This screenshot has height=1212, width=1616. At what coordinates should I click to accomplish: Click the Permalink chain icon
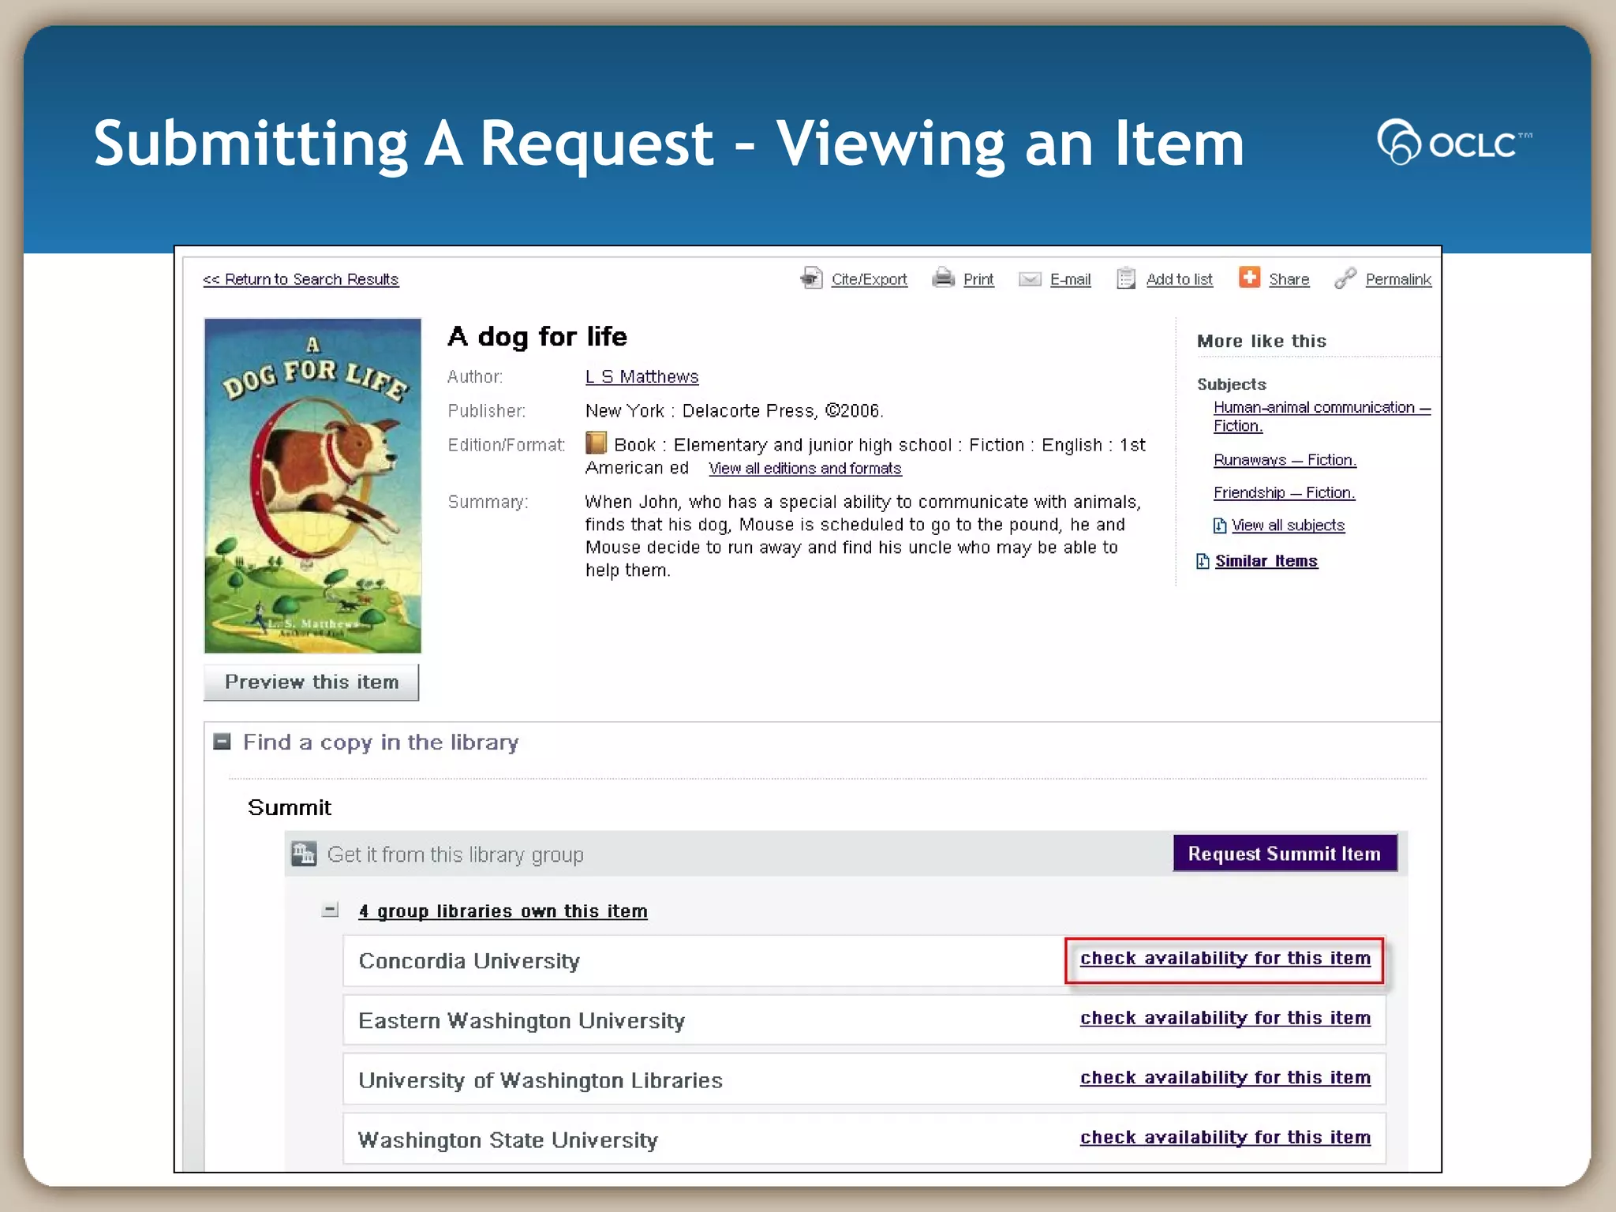1345,278
